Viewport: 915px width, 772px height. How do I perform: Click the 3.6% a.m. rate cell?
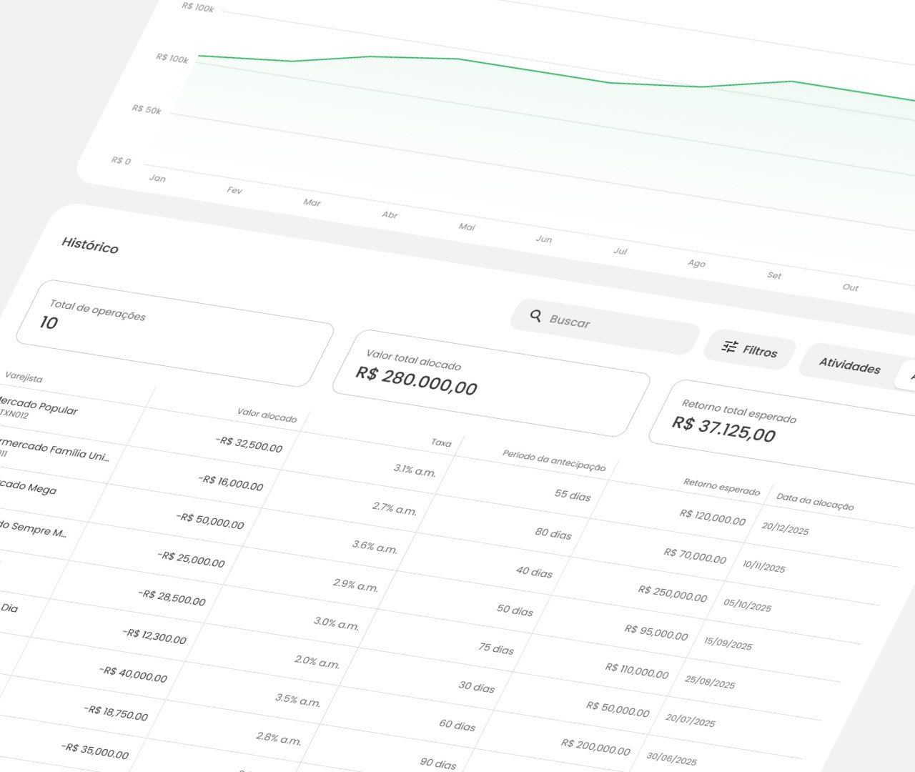(x=375, y=547)
